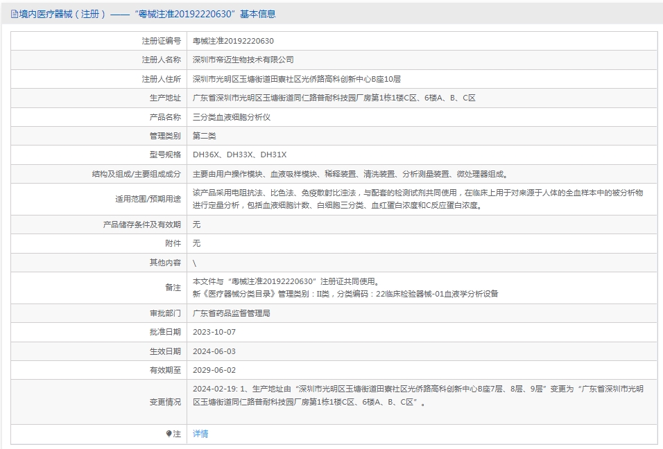Click the 产品名称 row label

coord(165,117)
